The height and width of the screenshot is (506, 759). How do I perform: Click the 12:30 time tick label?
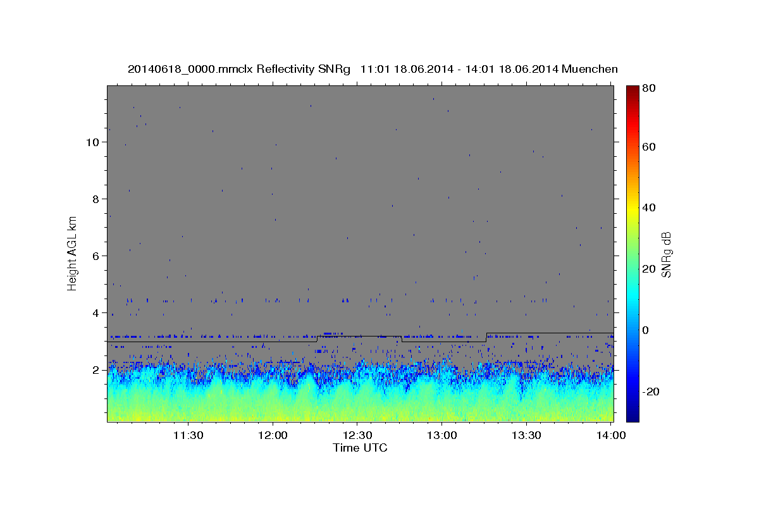click(x=357, y=435)
